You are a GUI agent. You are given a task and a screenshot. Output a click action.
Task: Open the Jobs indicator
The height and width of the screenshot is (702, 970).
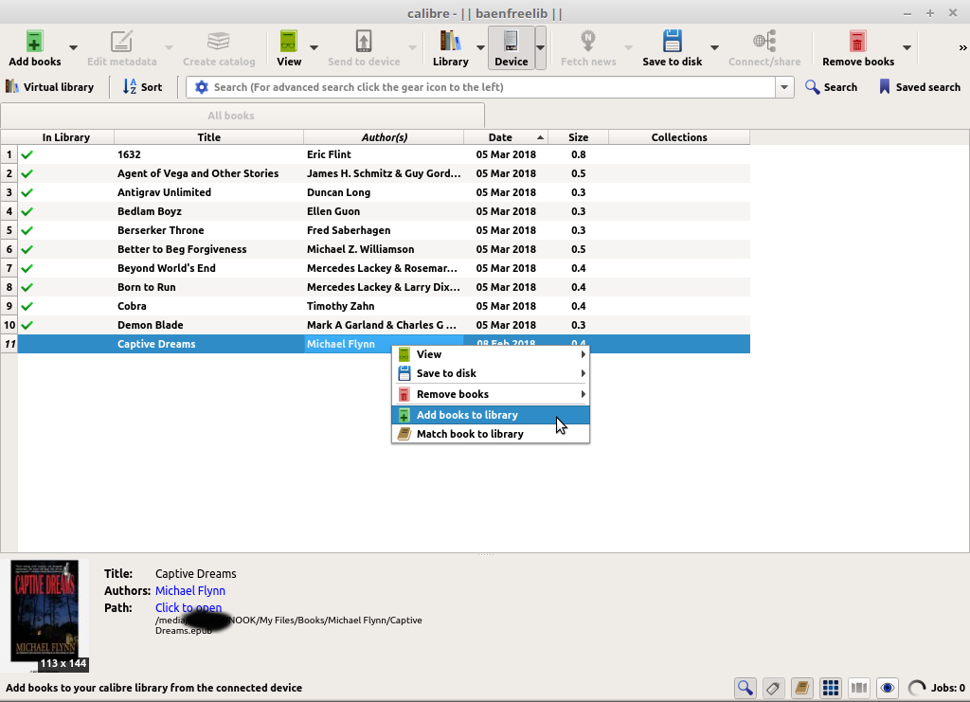click(x=937, y=688)
